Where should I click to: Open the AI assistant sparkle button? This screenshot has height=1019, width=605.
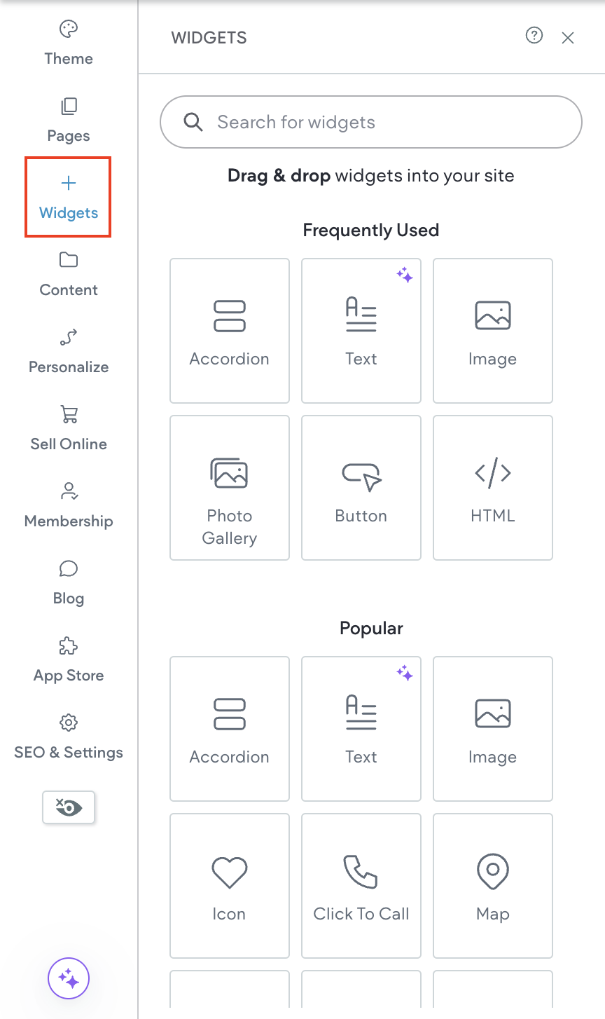click(x=68, y=978)
